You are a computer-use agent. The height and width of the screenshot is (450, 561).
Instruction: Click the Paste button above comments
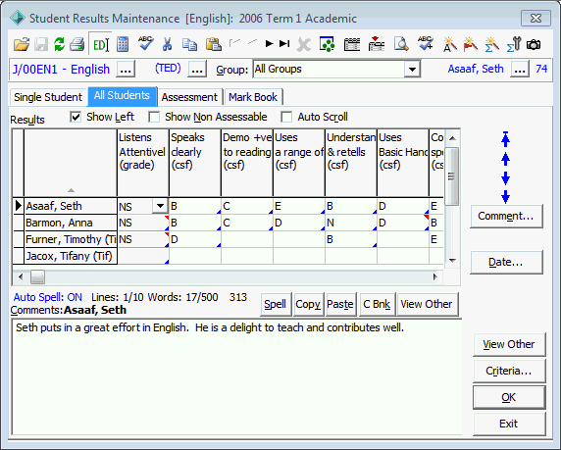(x=340, y=304)
